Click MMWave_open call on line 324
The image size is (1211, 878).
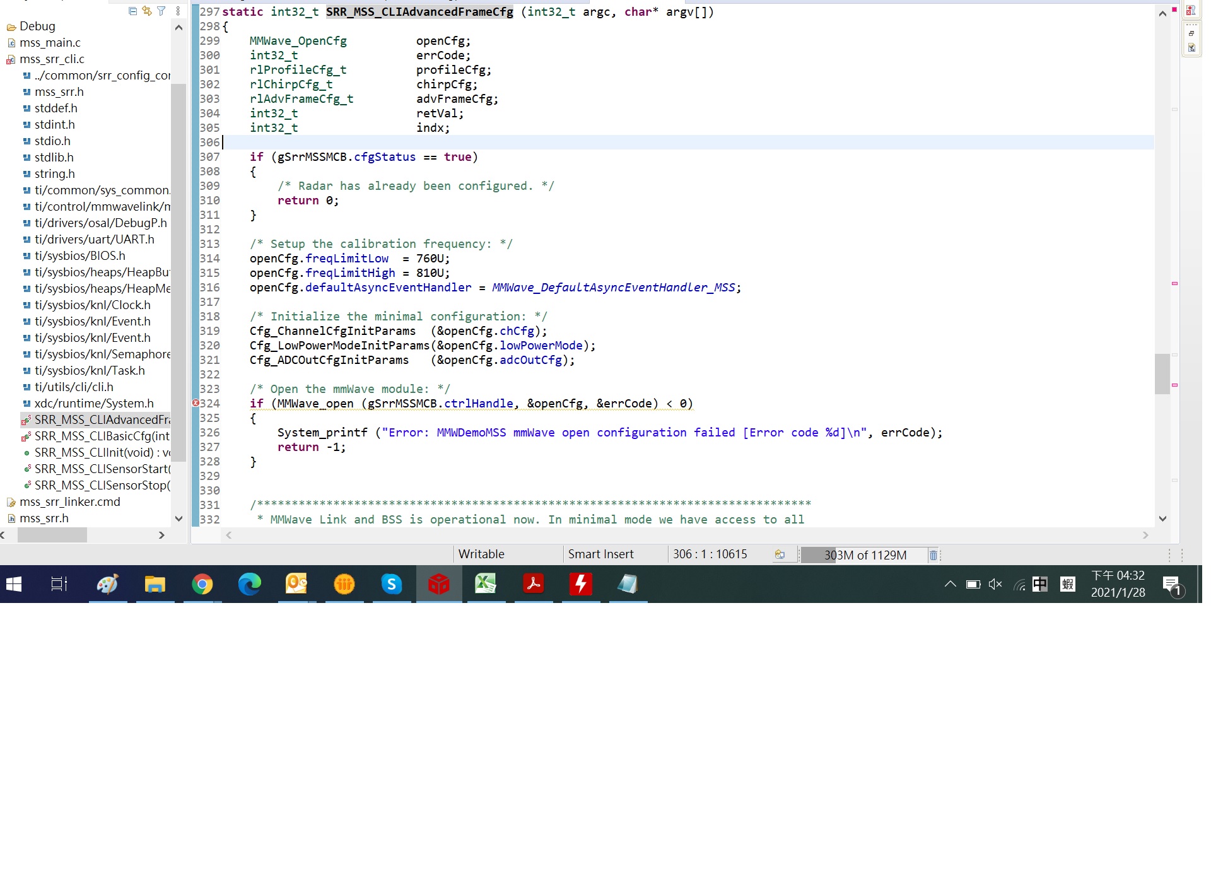click(315, 404)
